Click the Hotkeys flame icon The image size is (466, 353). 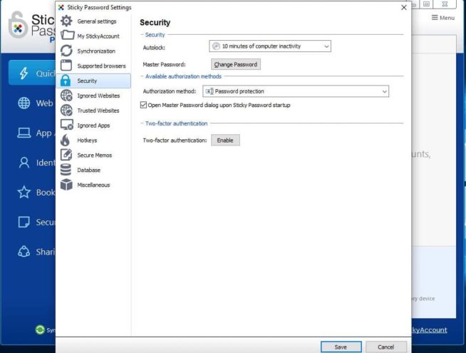tap(65, 140)
